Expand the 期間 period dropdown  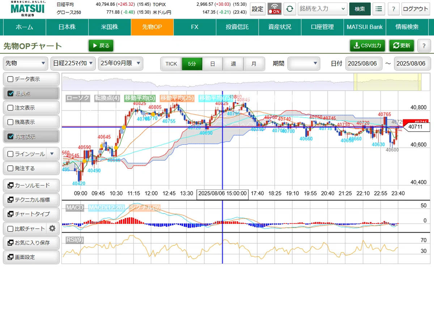tap(304, 63)
